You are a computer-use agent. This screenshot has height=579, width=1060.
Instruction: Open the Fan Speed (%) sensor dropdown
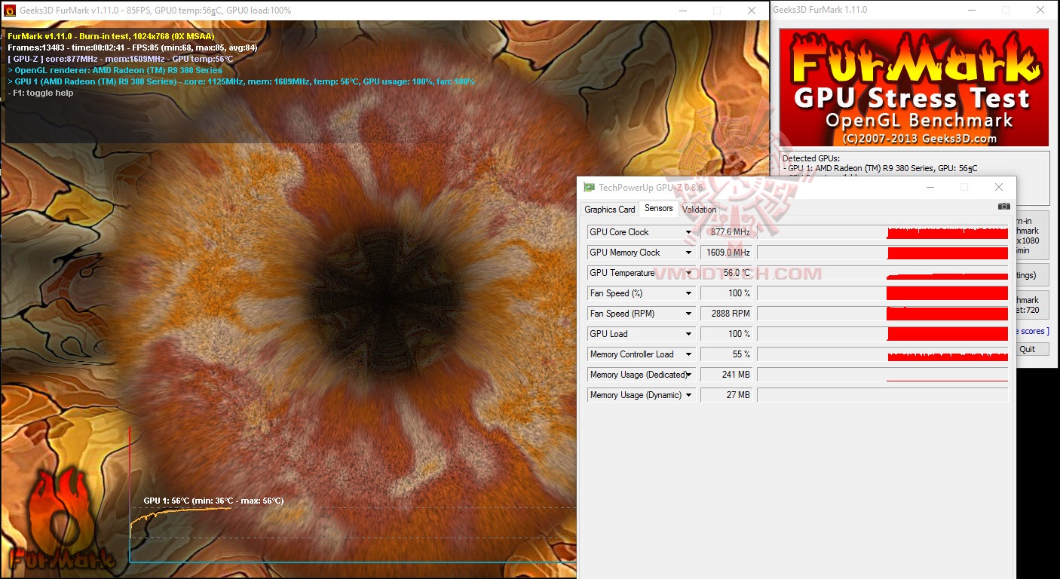688,293
